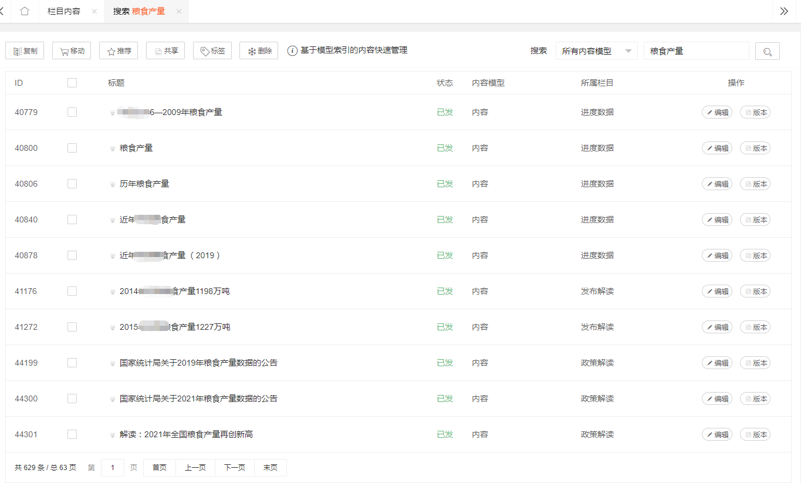Open the 所有内容模型 dropdown
801x483 pixels.
[x=596, y=51]
